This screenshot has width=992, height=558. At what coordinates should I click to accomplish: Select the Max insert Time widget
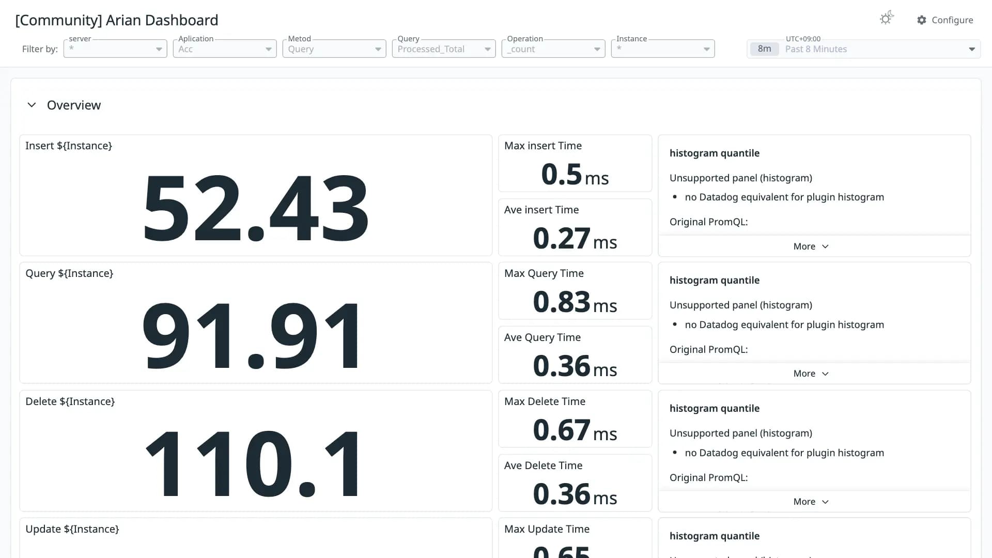point(575,163)
